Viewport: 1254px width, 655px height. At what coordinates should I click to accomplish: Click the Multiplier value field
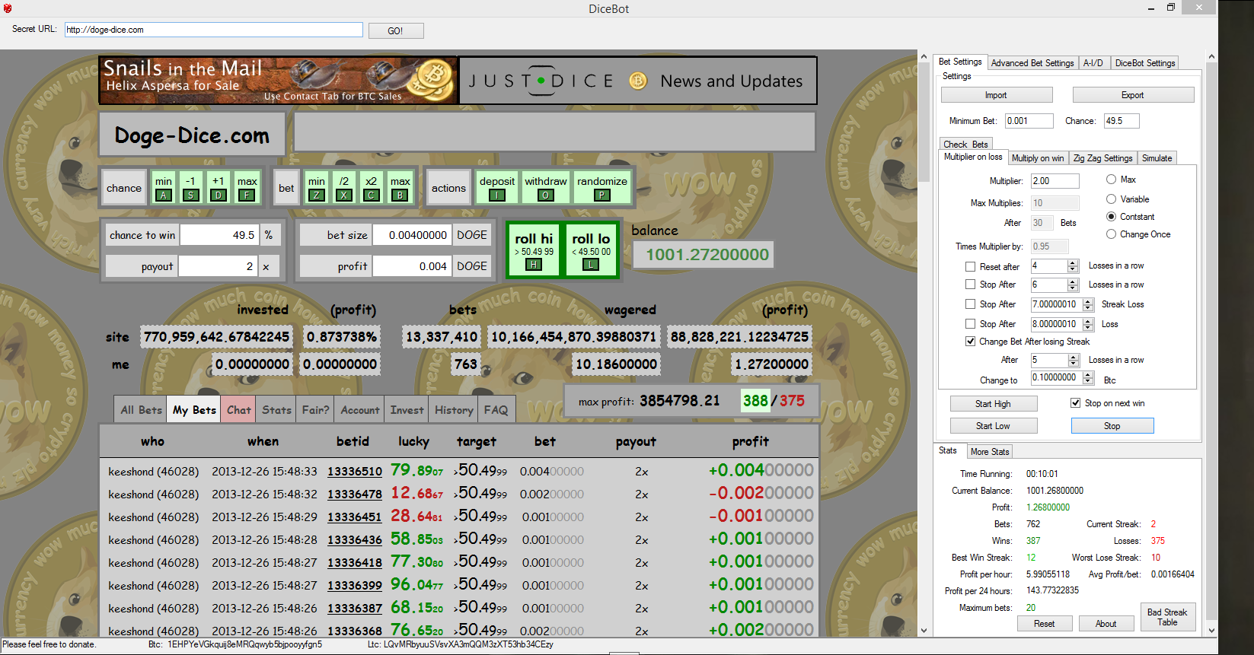click(x=1055, y=181)
